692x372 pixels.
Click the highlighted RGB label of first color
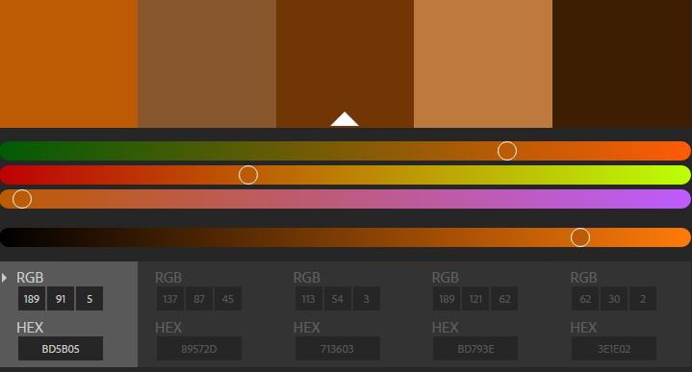(30, 278)
